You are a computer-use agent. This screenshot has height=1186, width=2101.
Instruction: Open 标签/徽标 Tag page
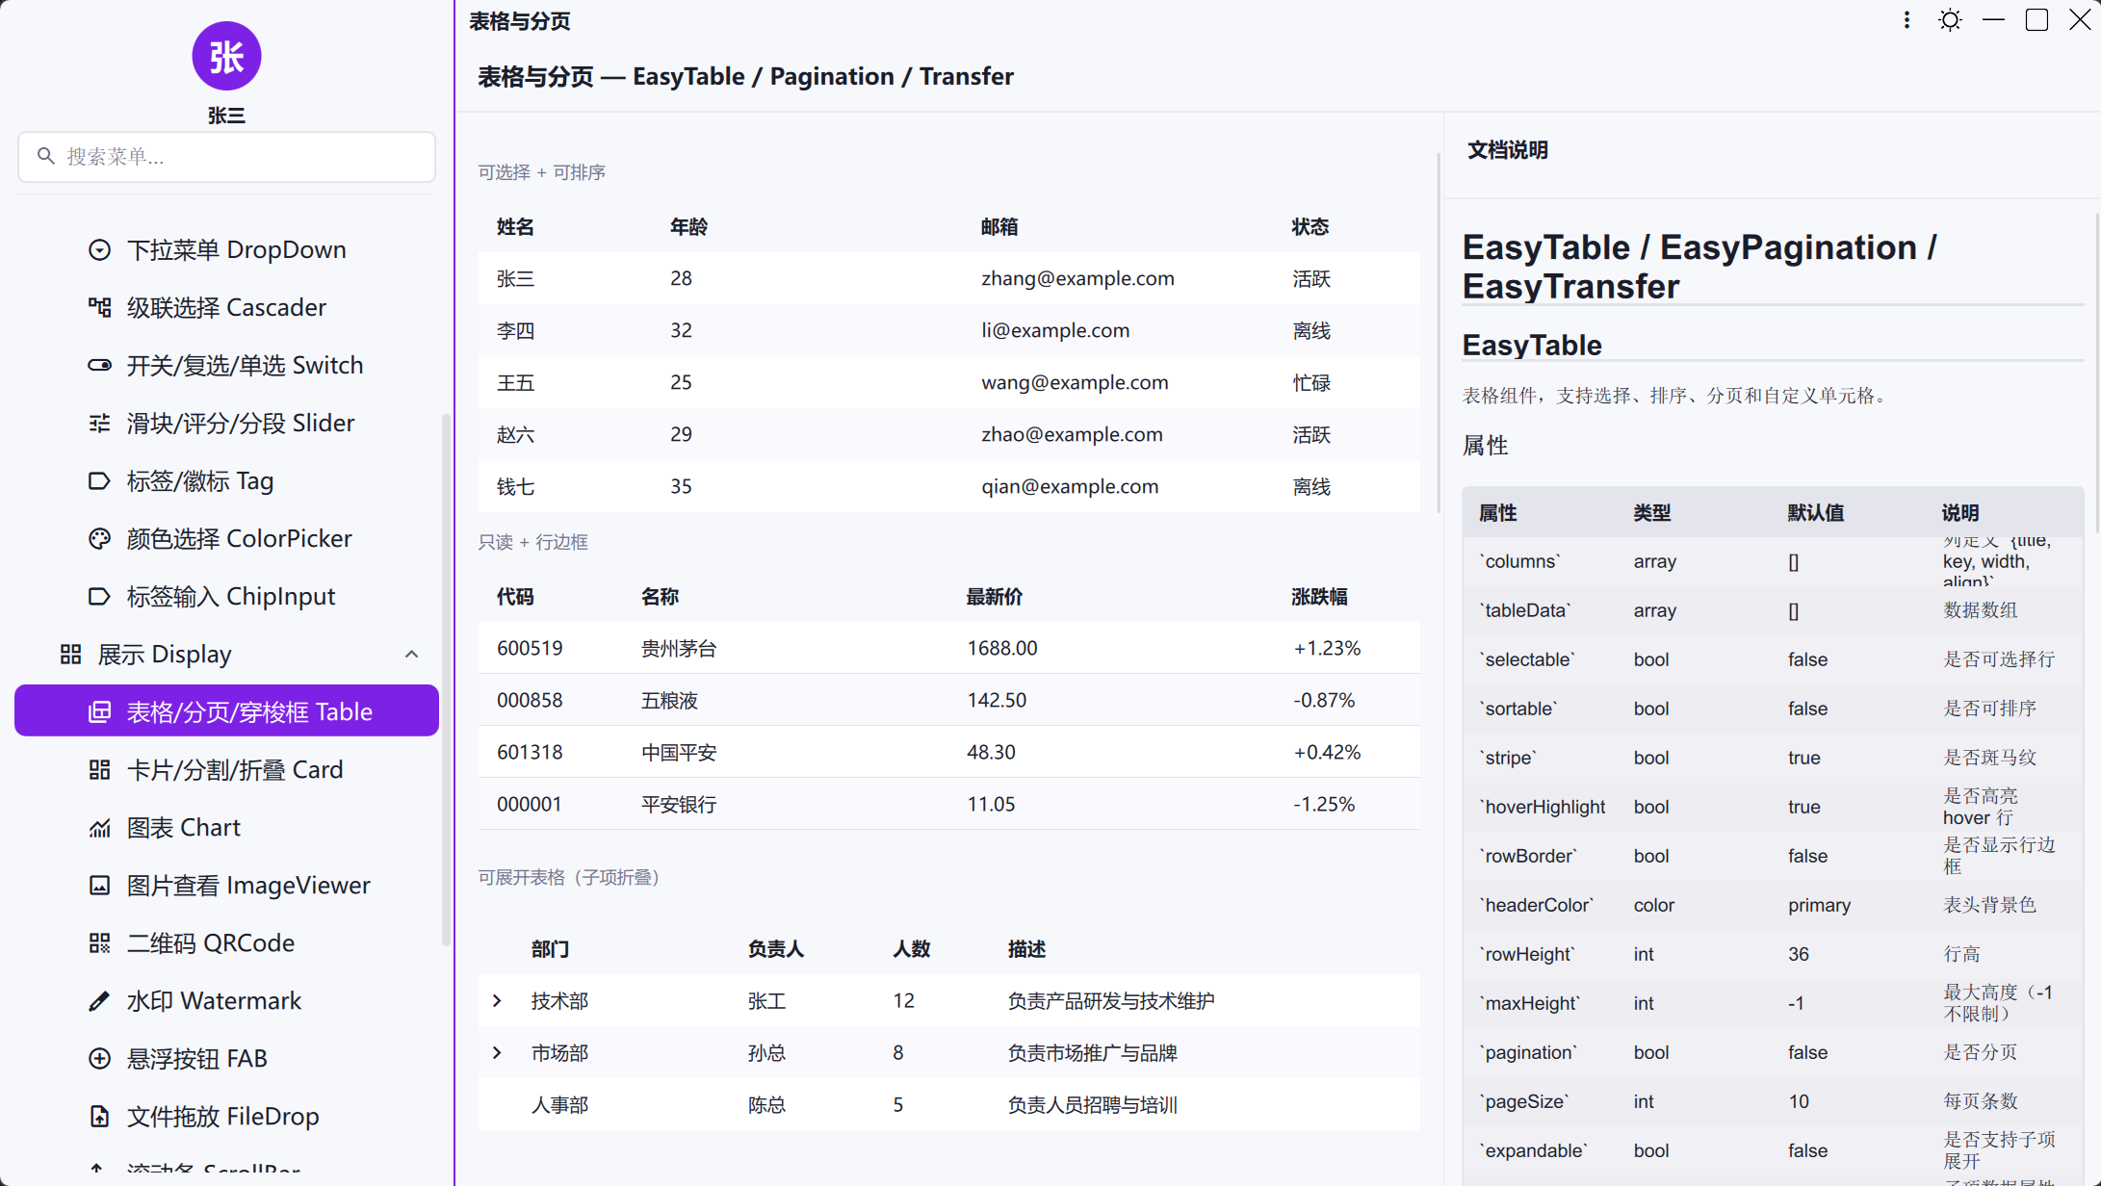[x=227, y=481]
